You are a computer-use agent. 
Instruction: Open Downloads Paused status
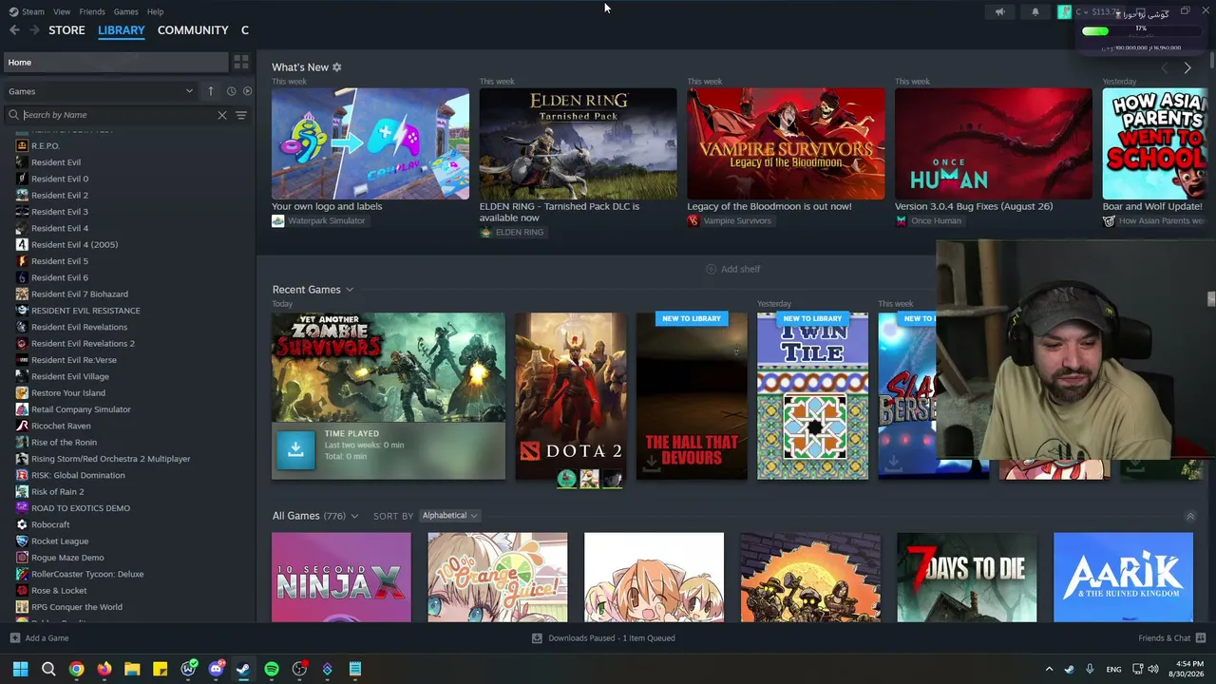(x=603, y=638)
